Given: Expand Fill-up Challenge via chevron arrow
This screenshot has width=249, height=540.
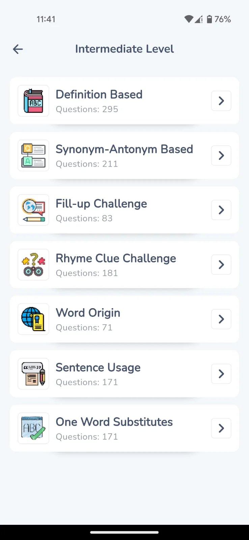Looking at the screenshot, I should [x=221, y=210].
